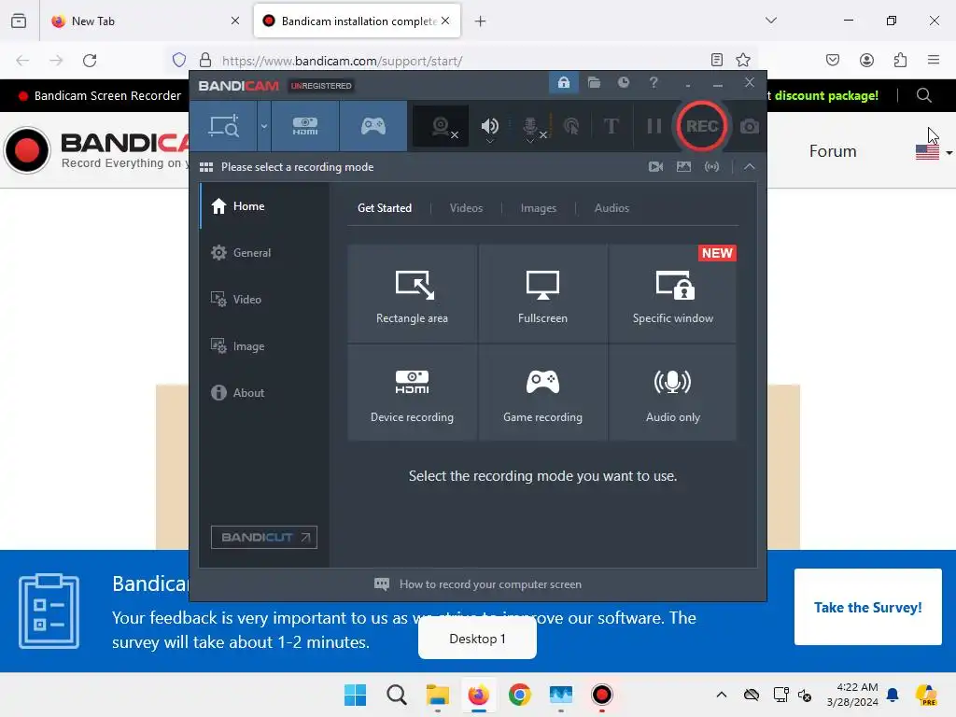Open a new Firefox tab with plus
956x717 pixels.
[480, 21]
